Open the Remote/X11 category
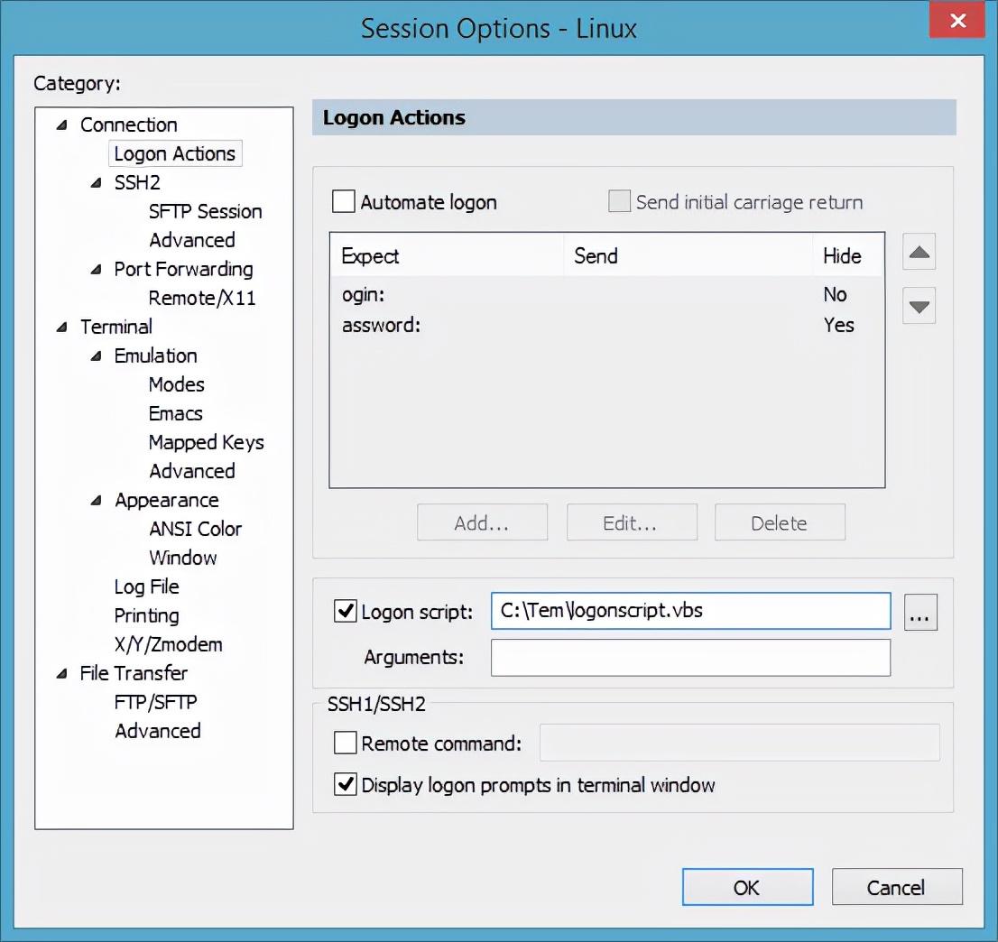Screen dimensions: 998x942 point(202,298)
